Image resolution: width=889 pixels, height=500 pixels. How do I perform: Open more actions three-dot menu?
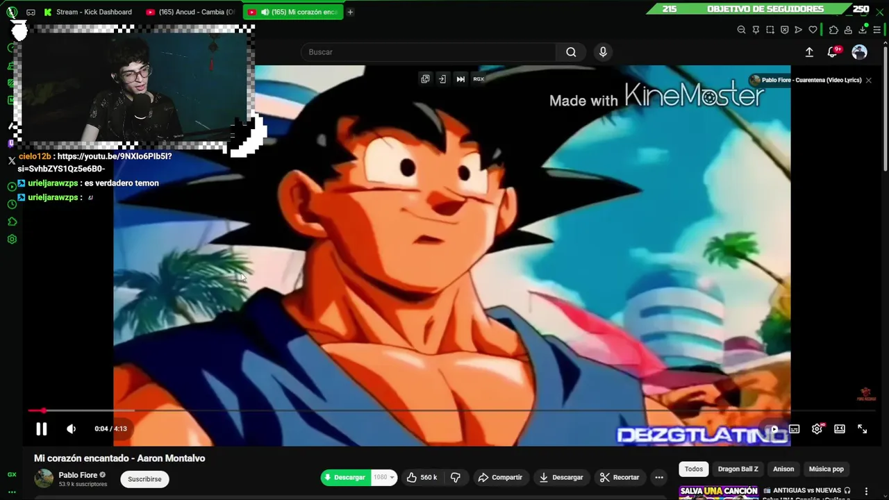[659, 477]
